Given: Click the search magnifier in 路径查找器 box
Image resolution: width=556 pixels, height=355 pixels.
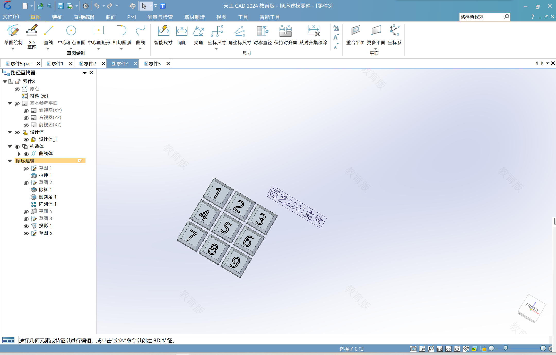Looking at the screenshot, I should [x=506, y=17].
